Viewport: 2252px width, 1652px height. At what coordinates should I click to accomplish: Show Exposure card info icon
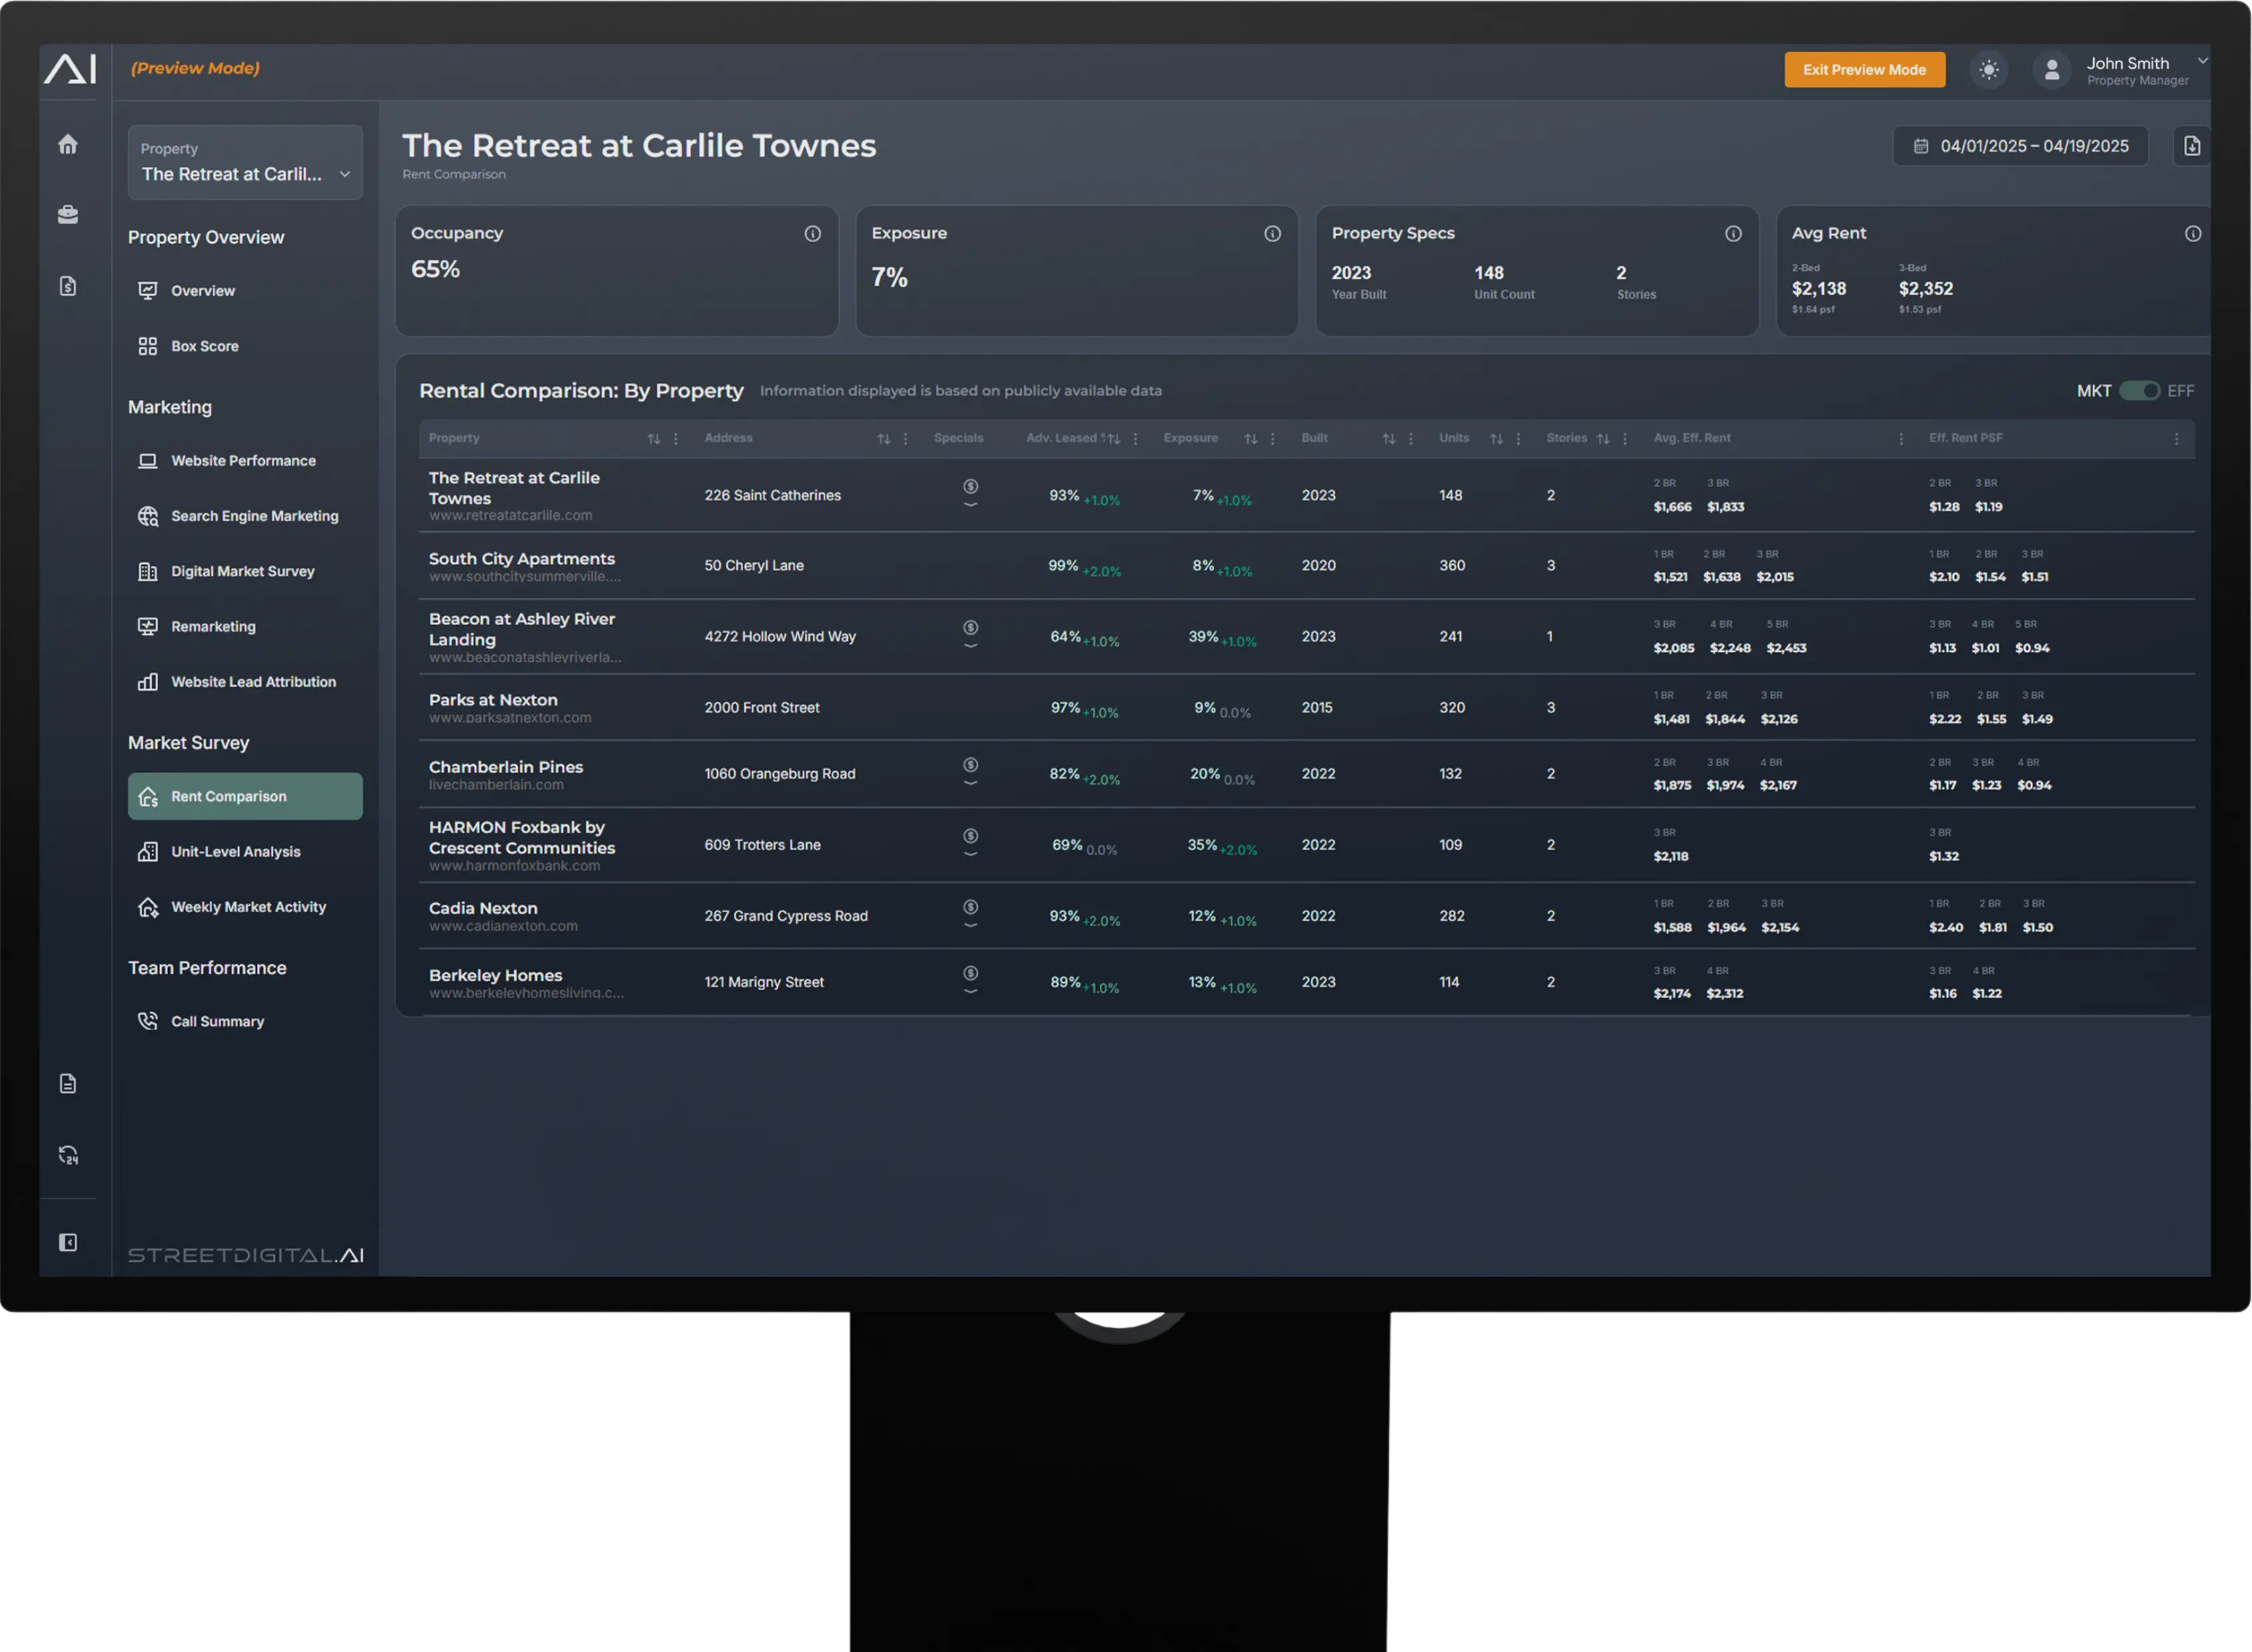pyautogui.click(x=1273, y=233)
